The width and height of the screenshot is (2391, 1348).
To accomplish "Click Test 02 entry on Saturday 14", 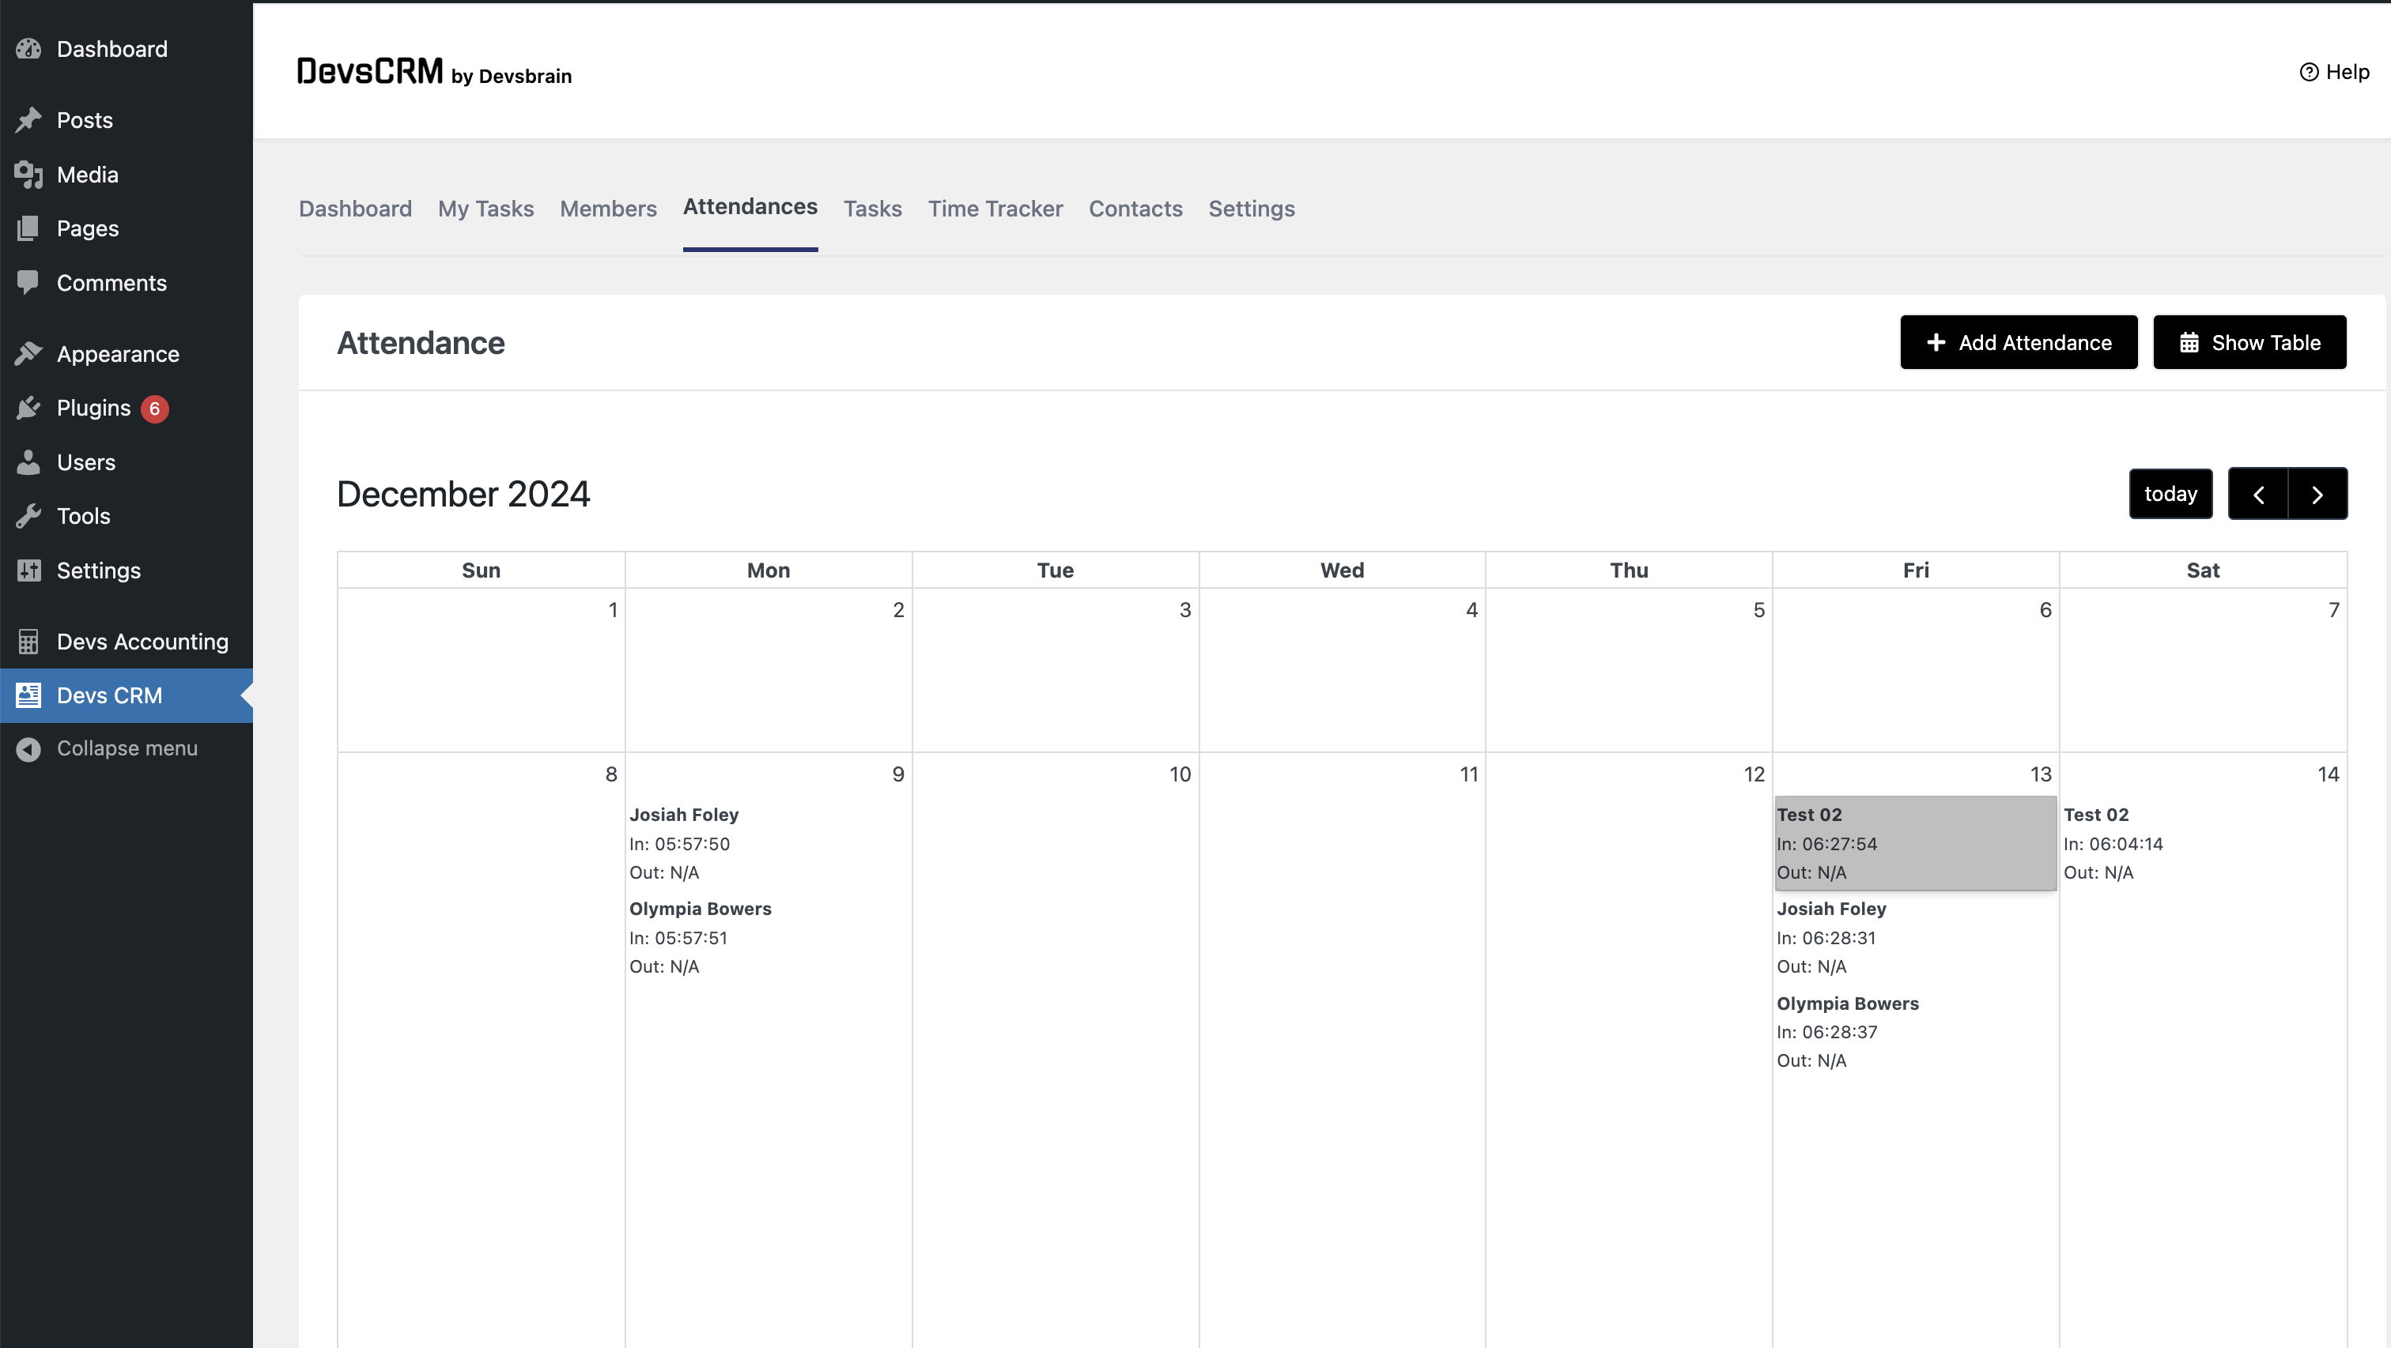I will 2202,843.
